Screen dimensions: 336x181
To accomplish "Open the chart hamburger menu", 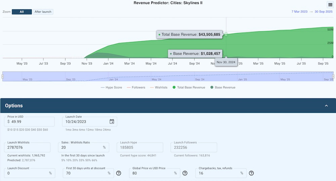I will (x=330, y=5).
